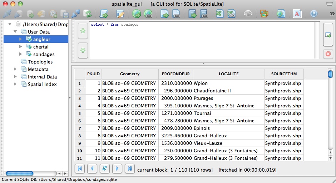Click the orange lightning database icon
Viewport: 336px width, 183px height.
pos(41,14)
